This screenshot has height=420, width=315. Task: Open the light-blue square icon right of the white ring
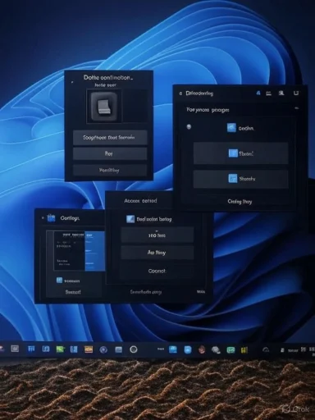[173, 349]
